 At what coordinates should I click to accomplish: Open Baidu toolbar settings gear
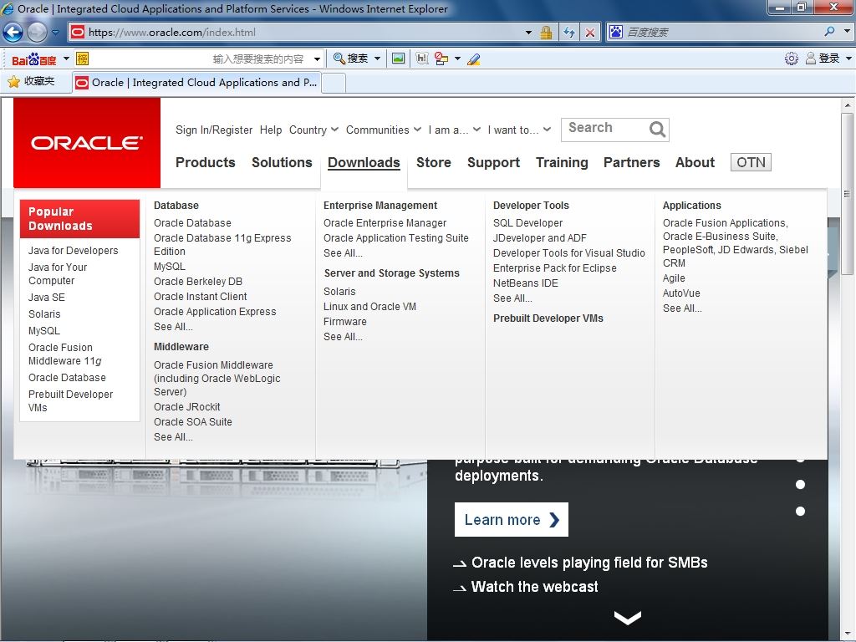pyautogui.click(x=791, y=59)
